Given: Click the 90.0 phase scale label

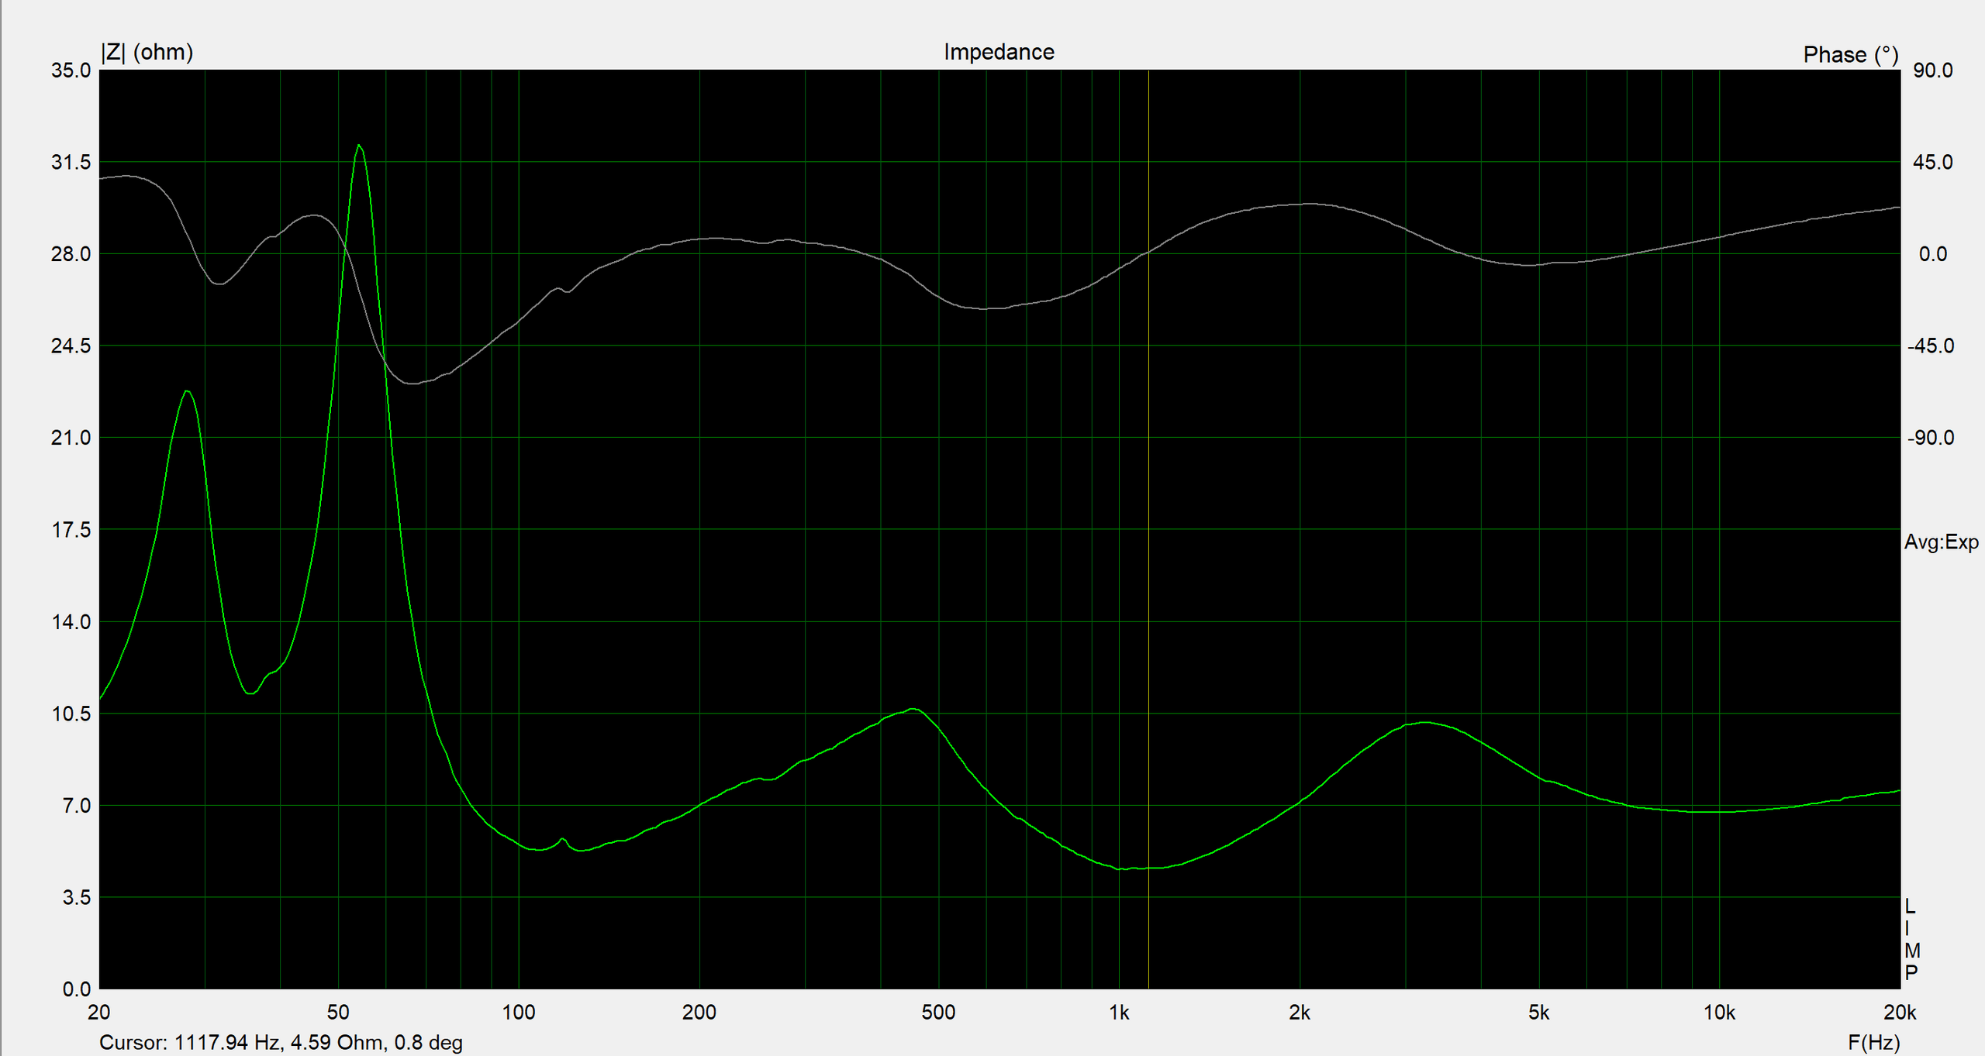Looking at the screenshot, I should (x=1932, y=71).
